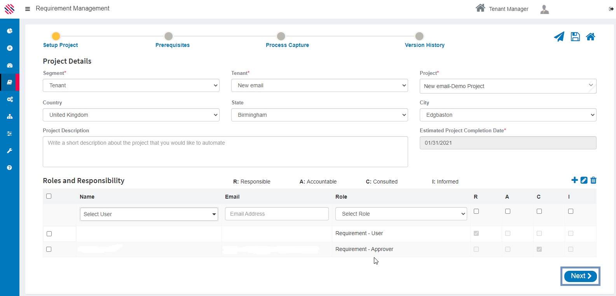Click the blue home icon in project toolbar
Screen dimensions: 616x296
(590, 37)
